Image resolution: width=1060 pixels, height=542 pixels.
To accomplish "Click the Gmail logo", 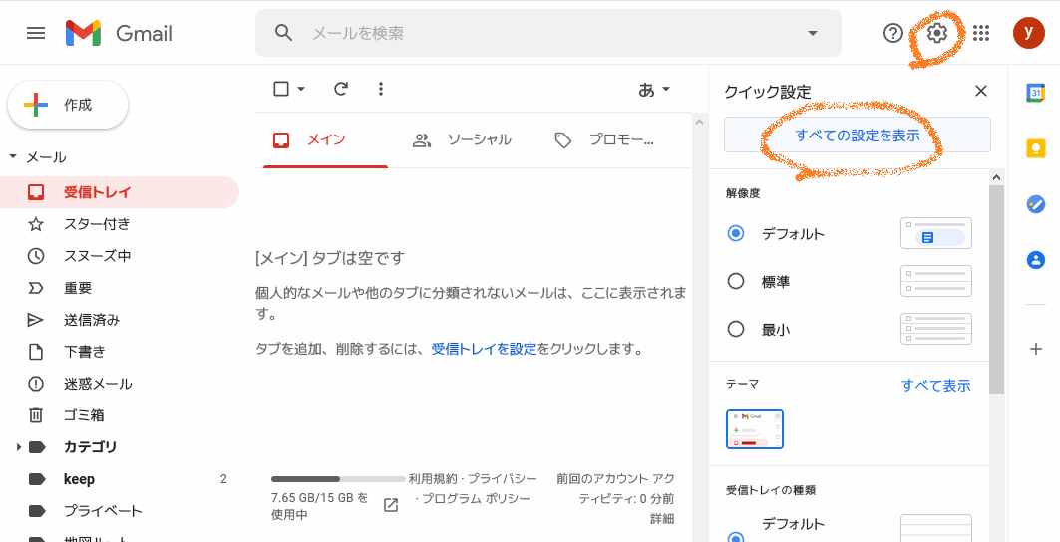I will coord(119,33).
